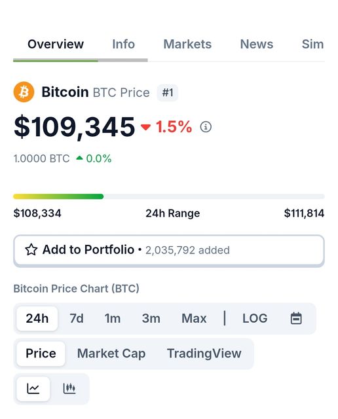Select the 7d chart timeframe
Image resolution: width=338 pixels, height=419 pixels.
77,318
